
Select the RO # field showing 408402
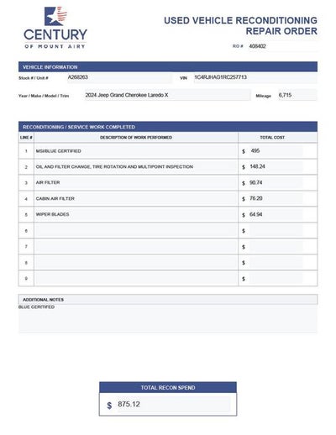(283, 46)
